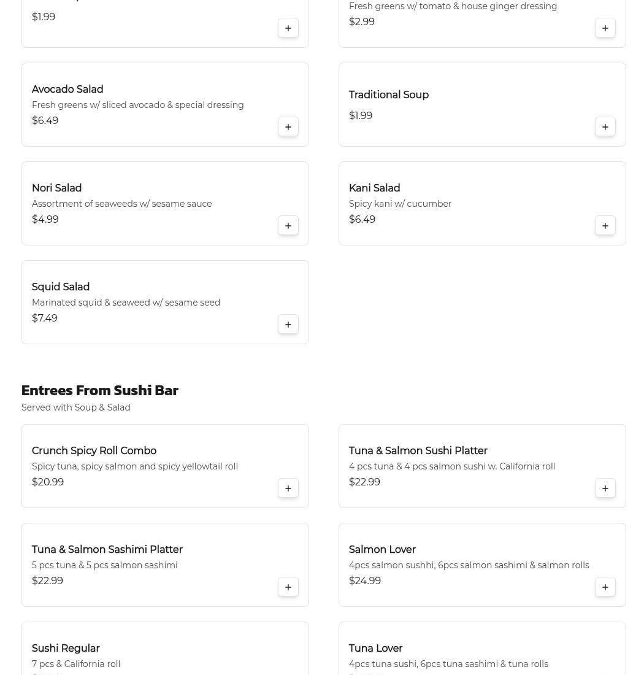Click the Crunch Spicy Roll Combo $20.99 price
644x675 pixels.
[48, 482]
